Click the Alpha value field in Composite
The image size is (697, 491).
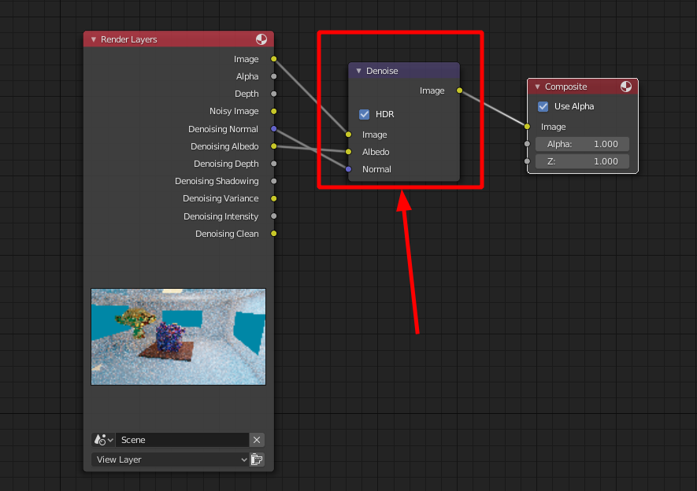click(x=582, y=144)
